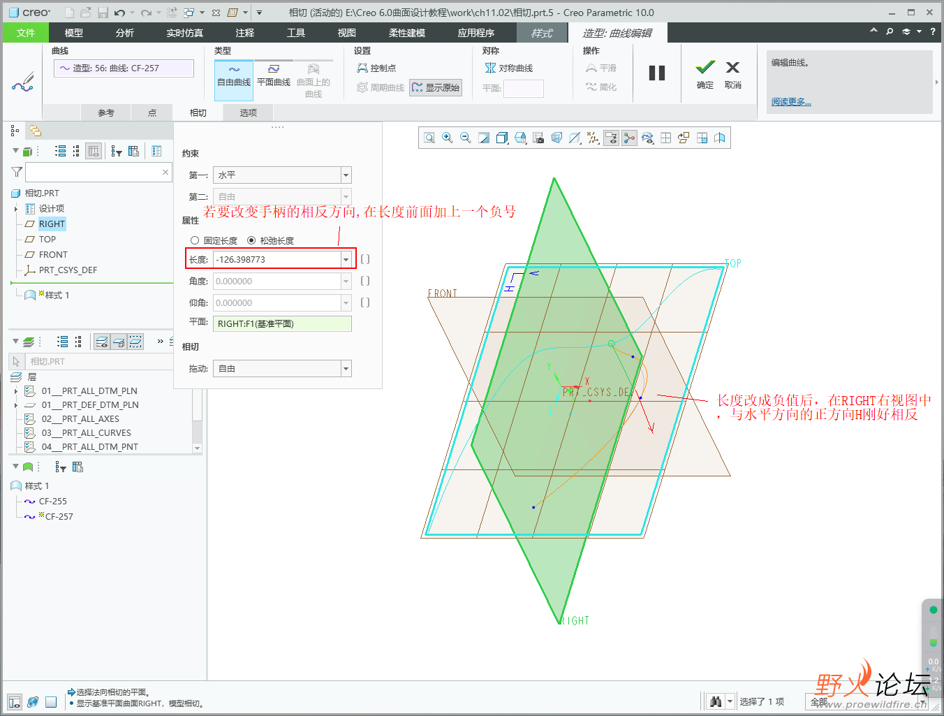Open the quick access toolbar customize arrow
This screenshot has height=716, width=944.
pyautogui.click(x=259, y=13)
